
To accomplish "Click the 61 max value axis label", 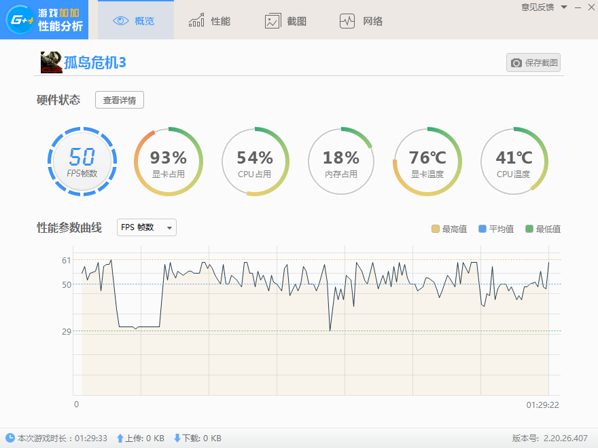I will [x=67, y=260].
